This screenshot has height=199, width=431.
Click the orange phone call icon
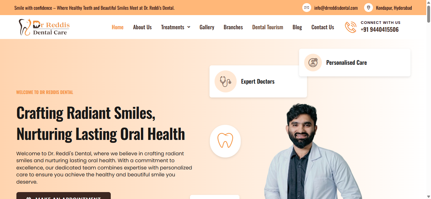(x=351, y=27)
